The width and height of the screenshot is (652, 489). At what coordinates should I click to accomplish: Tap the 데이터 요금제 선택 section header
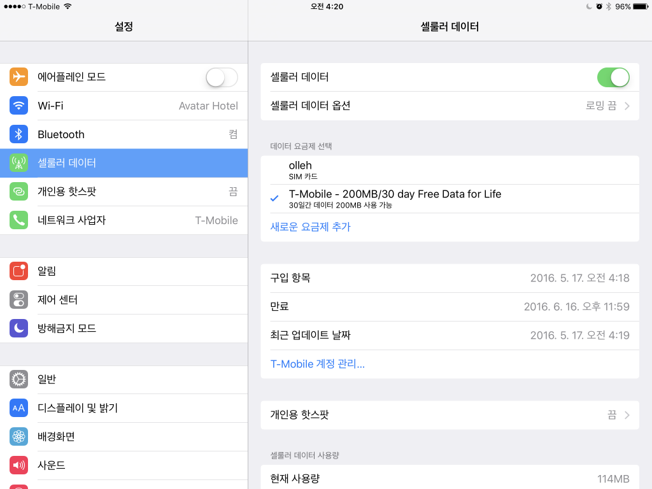[x=301, y=146]
